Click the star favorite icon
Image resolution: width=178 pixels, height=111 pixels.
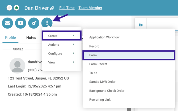click(9, 8)
